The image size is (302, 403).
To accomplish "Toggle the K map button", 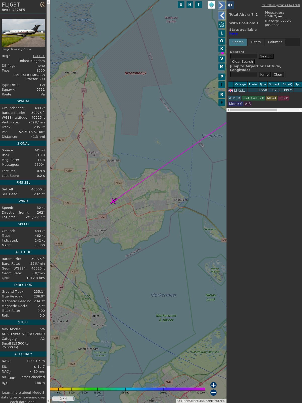I will coord(222,49).
